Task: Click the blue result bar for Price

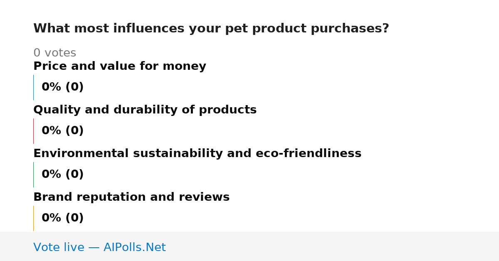Action: [x=33, y=87]
